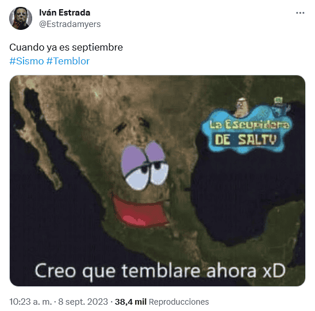Click the cartoon purple-lidded eyes on the map

point(144,166)
